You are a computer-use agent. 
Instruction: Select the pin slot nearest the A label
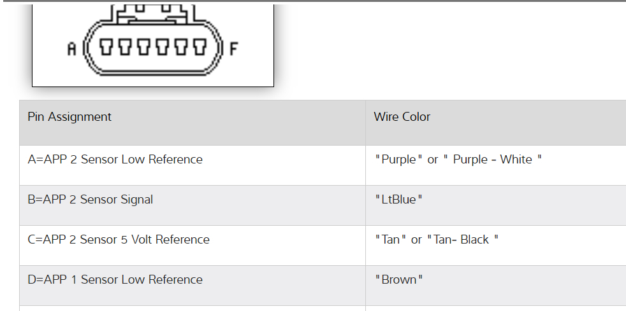(x=107, y=47)
